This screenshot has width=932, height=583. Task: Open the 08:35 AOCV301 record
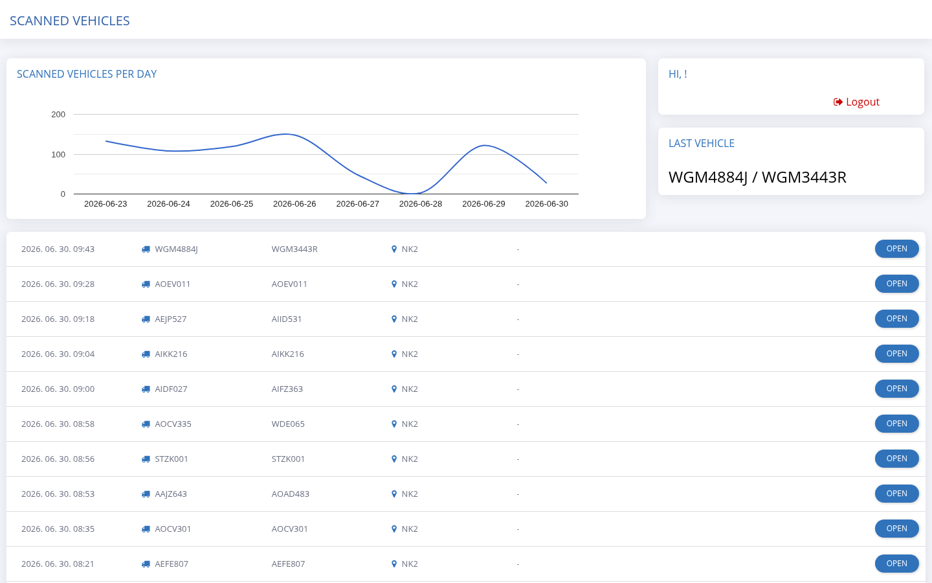tap(896, 529)
